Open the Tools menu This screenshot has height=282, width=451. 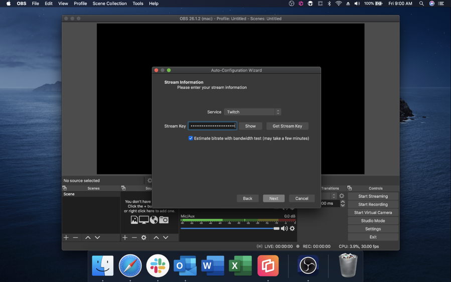coord(138,4)
